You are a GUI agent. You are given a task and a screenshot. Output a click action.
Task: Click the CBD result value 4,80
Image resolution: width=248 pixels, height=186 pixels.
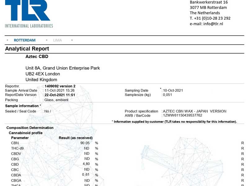coord(86,164)
